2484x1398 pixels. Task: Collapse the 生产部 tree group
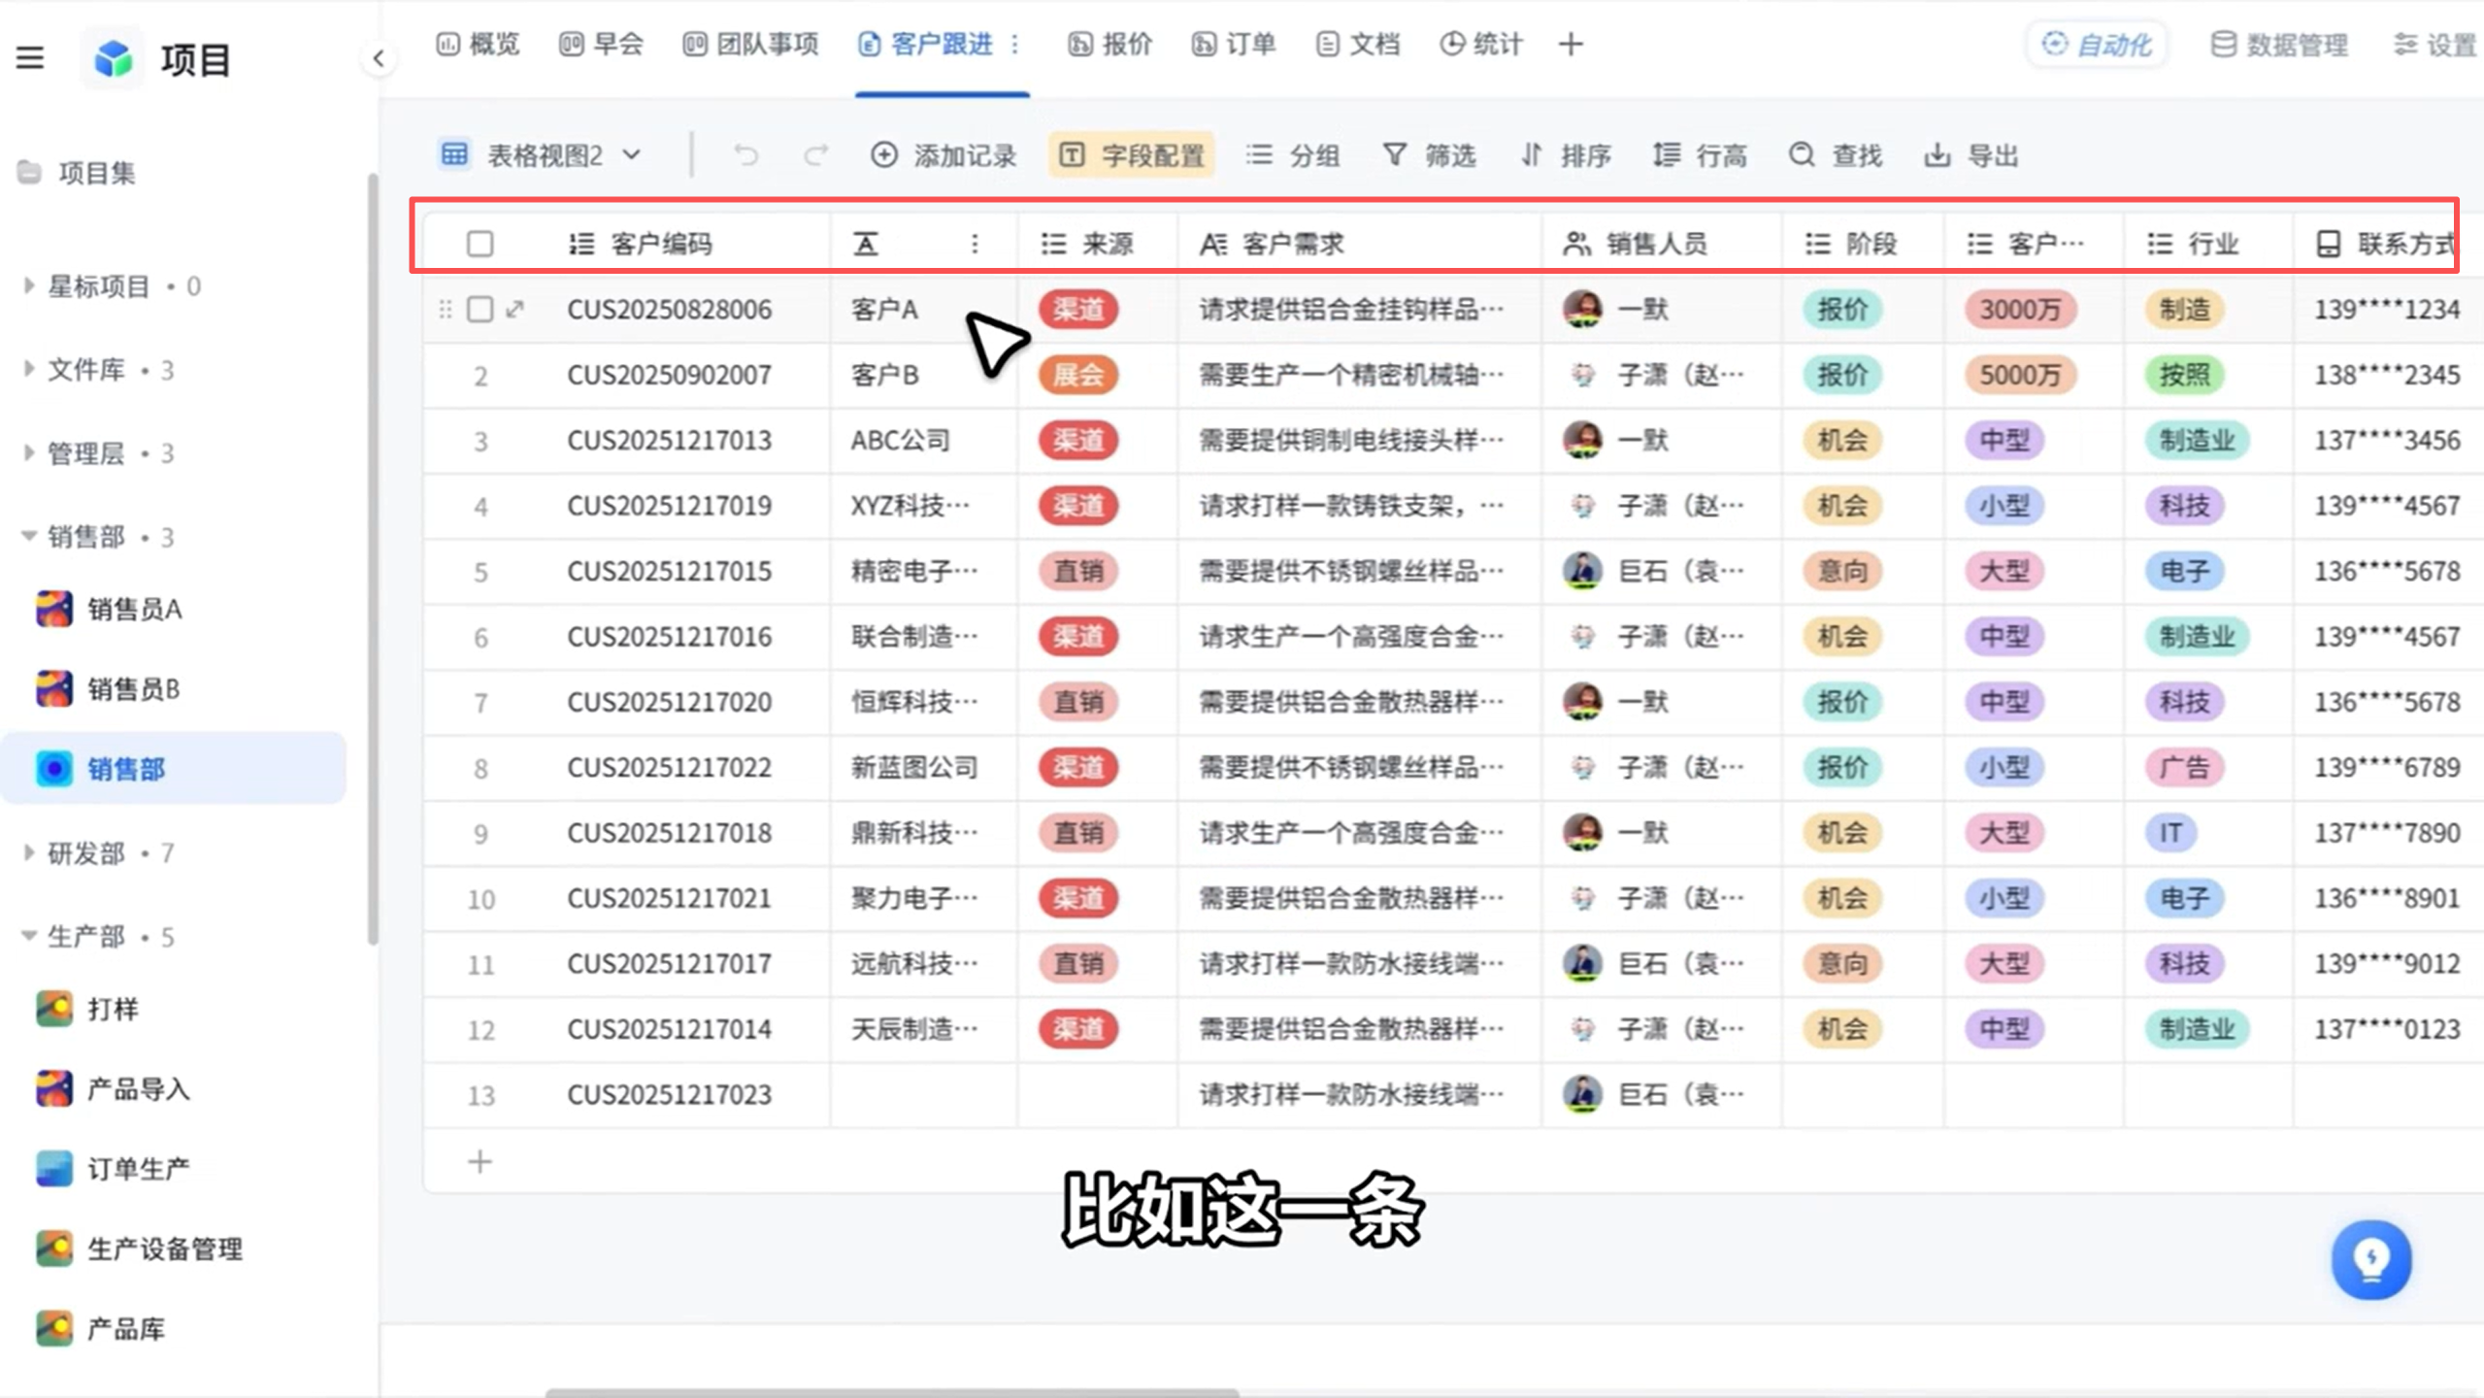[28, 936]
